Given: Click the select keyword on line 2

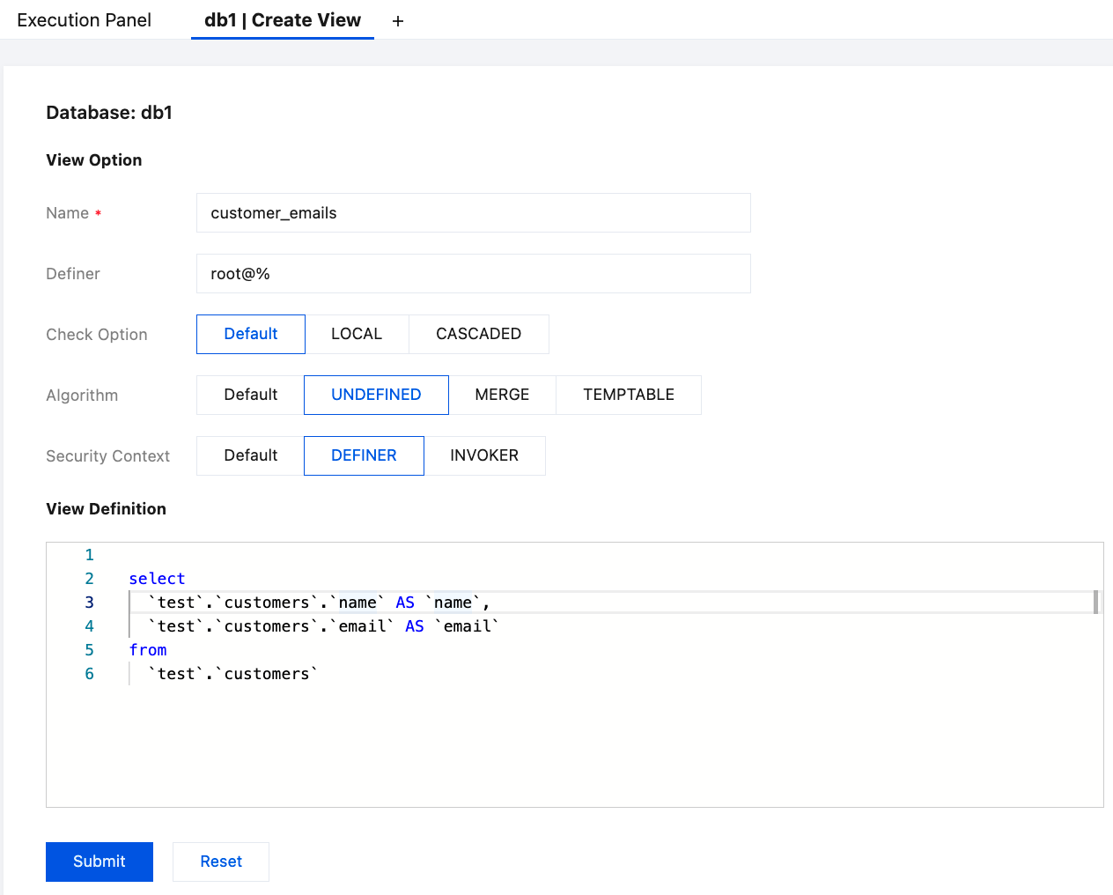Looking at the screenshot, I should click(x=157, y=579).
